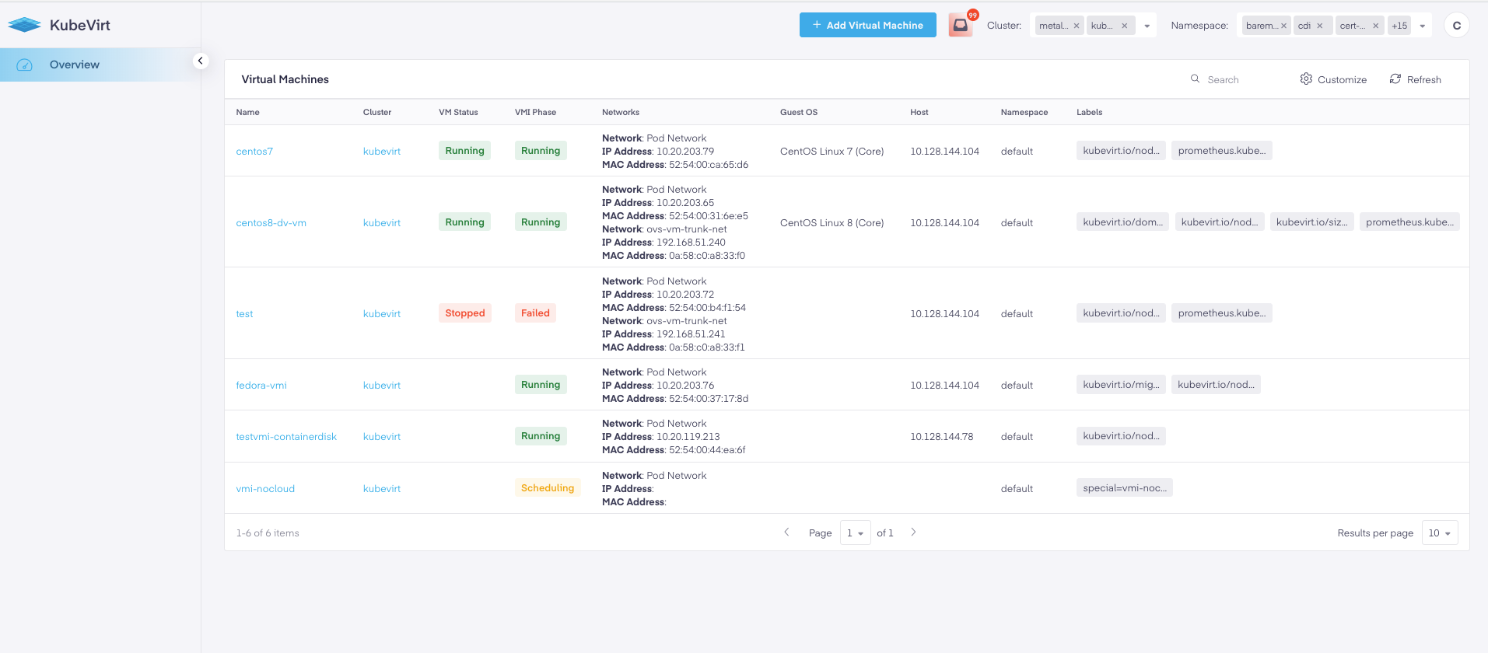The height and width of the screenshot is (653, 1488).
Task: Click Add Virtual Machine button
Action: (868, 25)
